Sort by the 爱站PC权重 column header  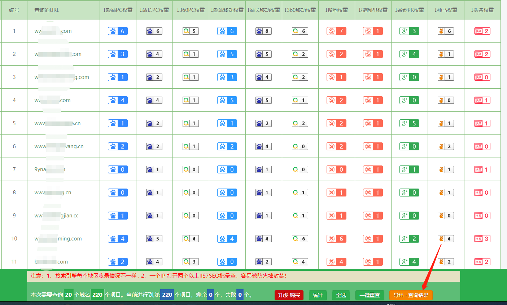(x=118, y=10)
